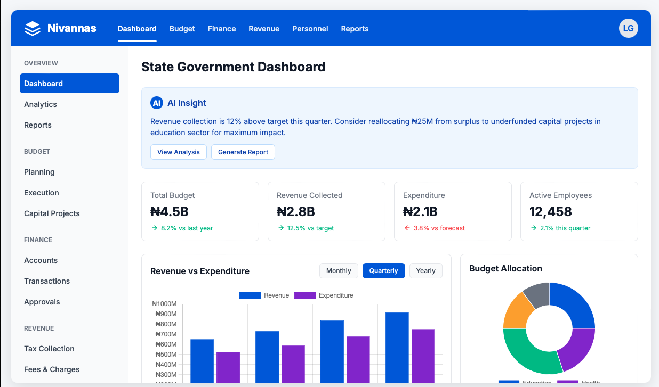Viewport: 659px width, 387px height.
Task: Open Capital Projects in the sidebar
Action: point(52,213)
